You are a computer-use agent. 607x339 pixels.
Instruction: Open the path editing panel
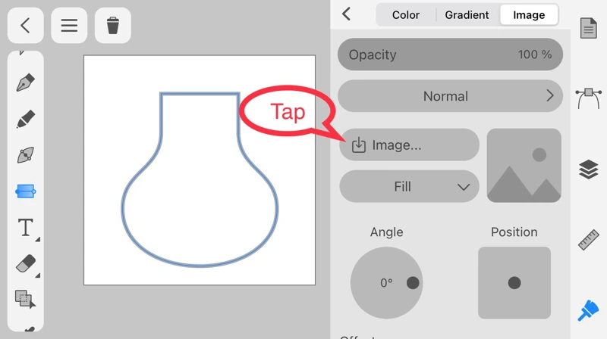point(589,98)
